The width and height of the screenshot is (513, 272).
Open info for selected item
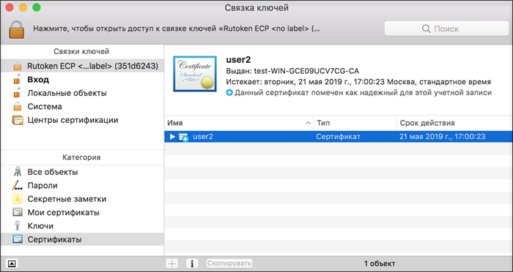point(192,263)
